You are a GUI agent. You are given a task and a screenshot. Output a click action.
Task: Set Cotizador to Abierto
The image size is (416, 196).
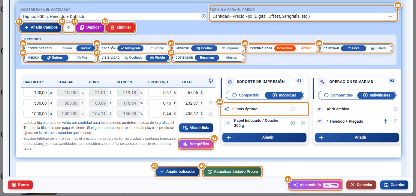tap(231, 57)
